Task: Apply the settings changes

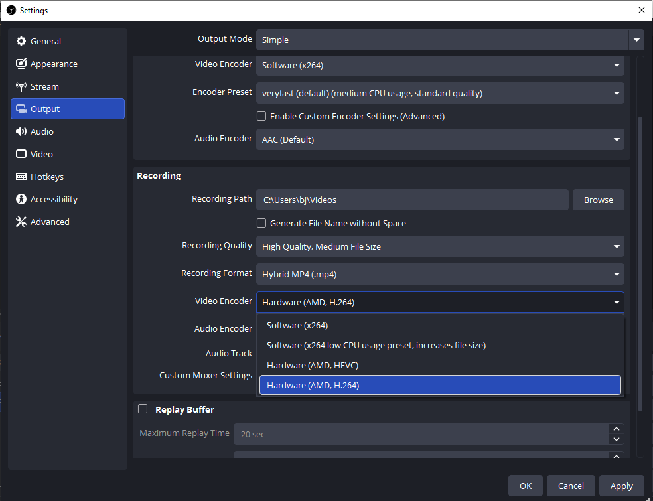Action: click(622, 485)
